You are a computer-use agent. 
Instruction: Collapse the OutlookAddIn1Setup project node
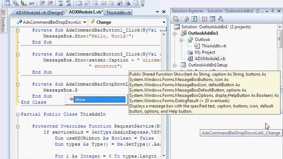point(175,65)
